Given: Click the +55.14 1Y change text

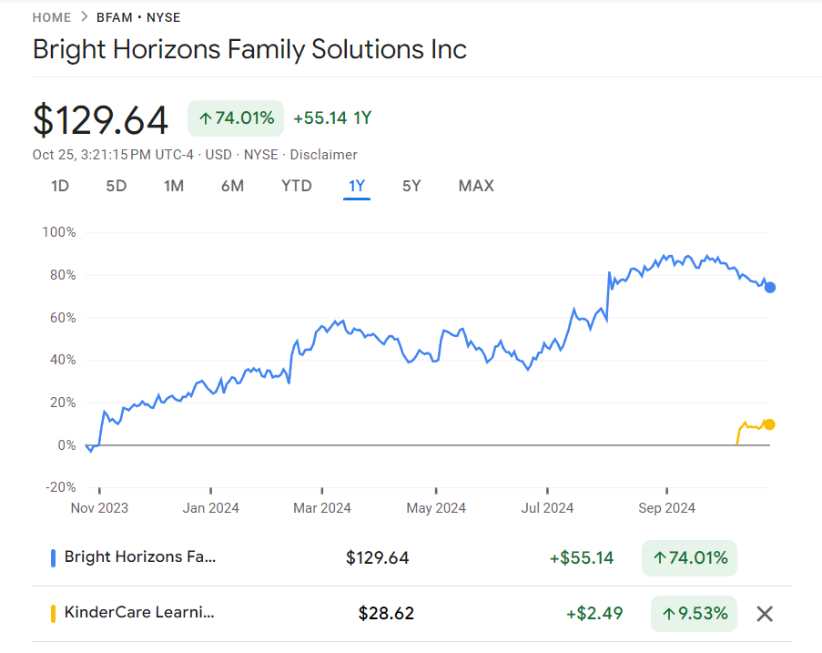Looking at the screenshot, I should click(332, 118).
